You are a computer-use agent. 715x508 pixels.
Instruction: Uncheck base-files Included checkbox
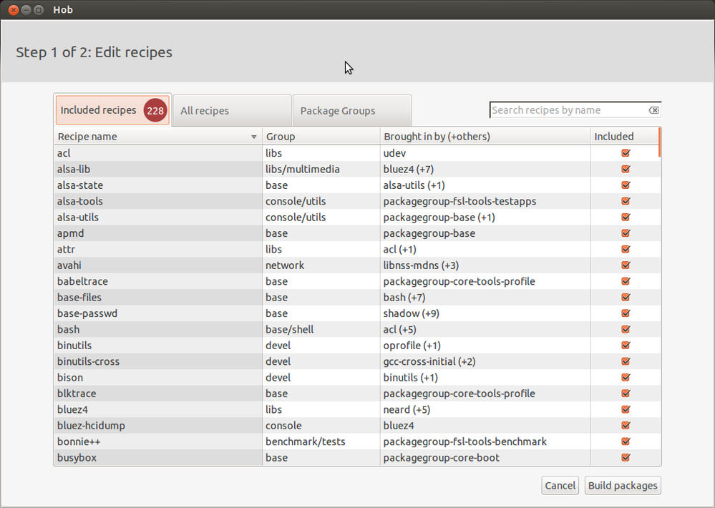click(x=626, y=297)
